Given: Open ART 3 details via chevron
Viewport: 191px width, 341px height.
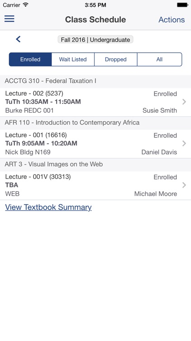Looking at the screenshot, I should [x=184, y=185].
